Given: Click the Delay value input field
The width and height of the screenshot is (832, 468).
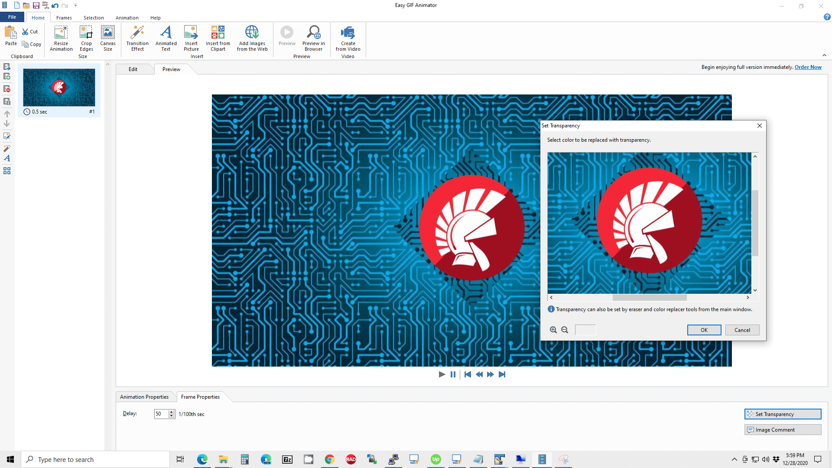Looking at the screenshot, I should 161,414.
